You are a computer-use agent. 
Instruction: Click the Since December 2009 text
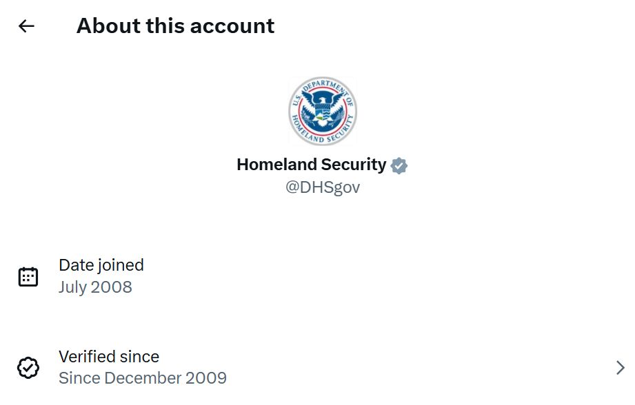coord(143,378)
